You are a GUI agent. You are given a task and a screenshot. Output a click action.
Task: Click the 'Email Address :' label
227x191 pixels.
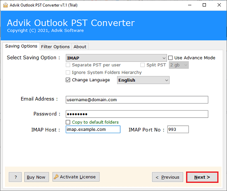pos(39,99)
